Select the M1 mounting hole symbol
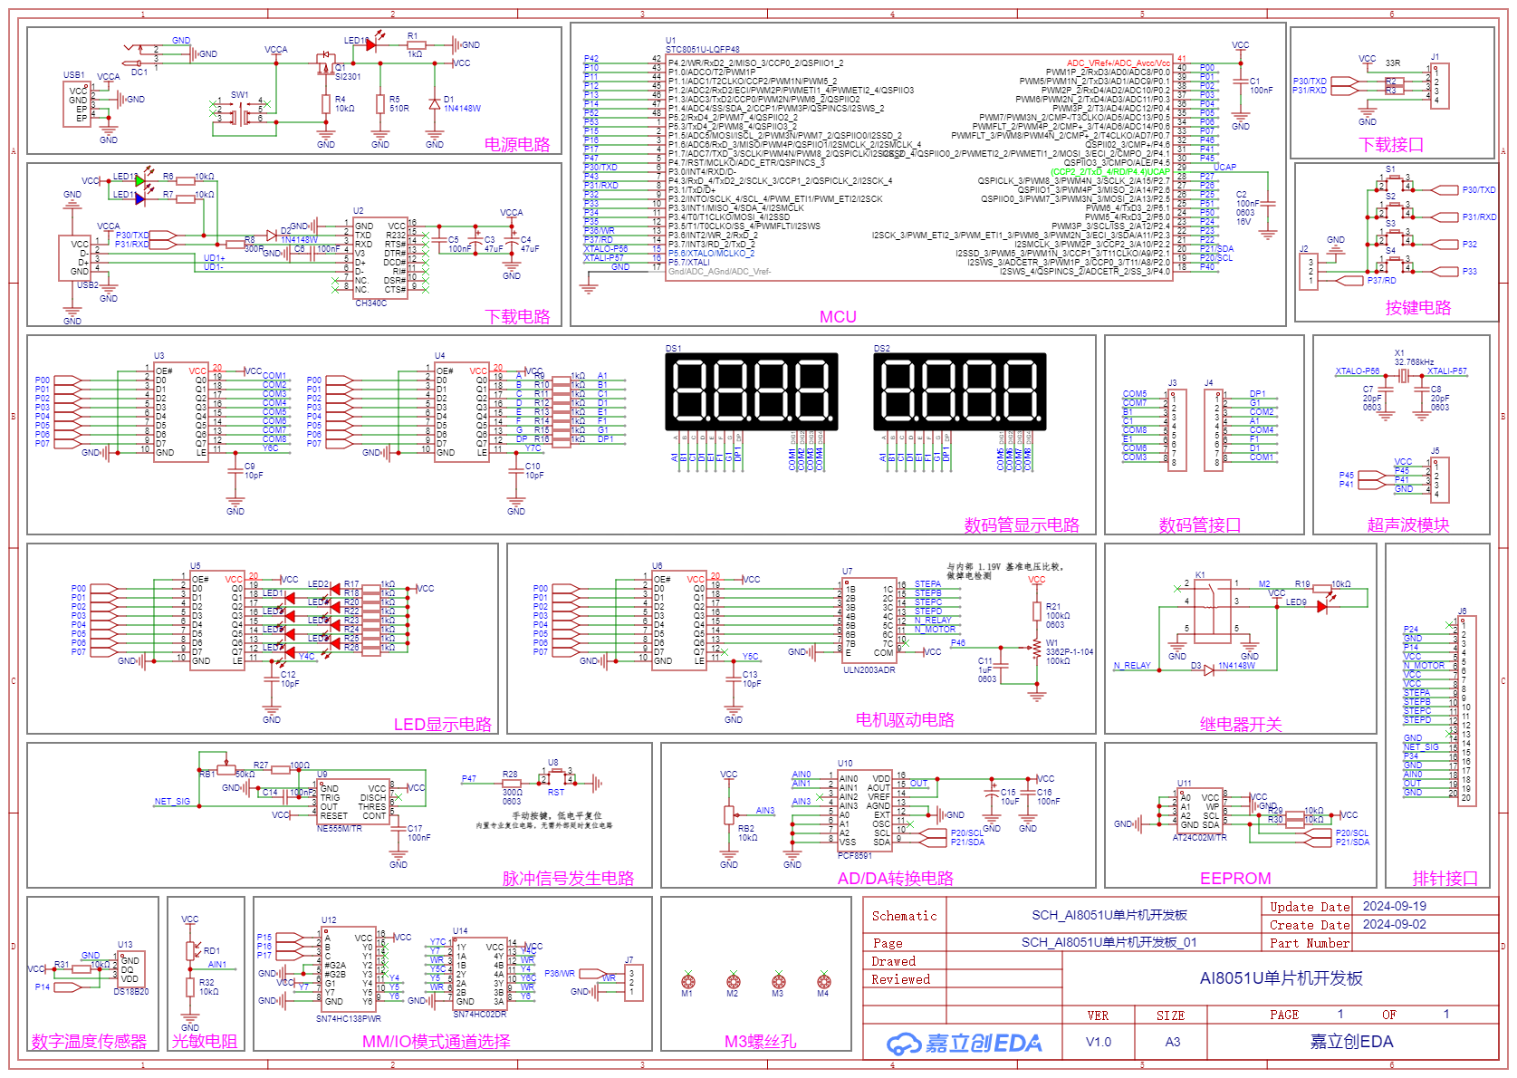Viewport: 1517px width, 1078px height. coord(687,981)
